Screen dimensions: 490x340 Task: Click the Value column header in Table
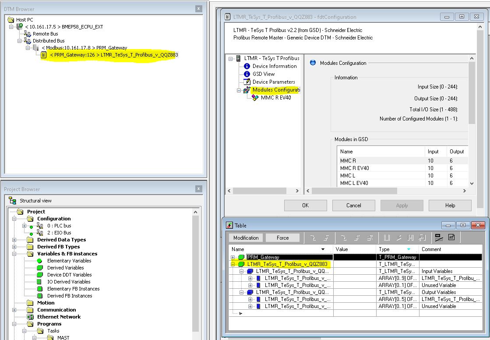tap(354, 249)
